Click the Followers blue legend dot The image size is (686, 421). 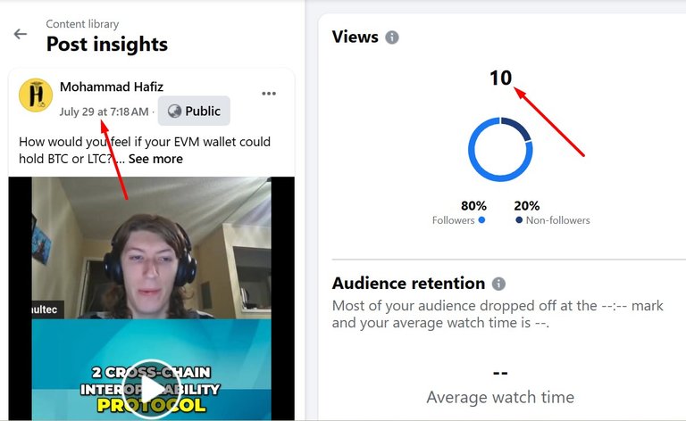point(481,220)
